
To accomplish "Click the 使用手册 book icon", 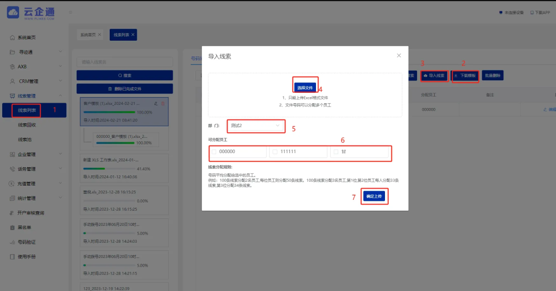I will point(12,257).
